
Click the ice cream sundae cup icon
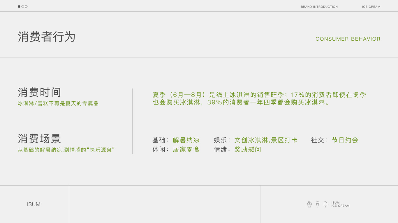pyautogui.click(x=309, y=204)
